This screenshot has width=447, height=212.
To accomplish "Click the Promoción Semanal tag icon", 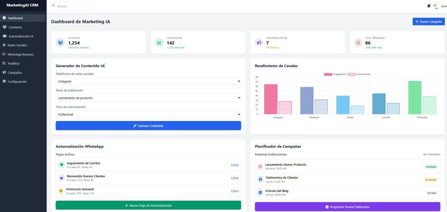I will click(x=61, y=191).
